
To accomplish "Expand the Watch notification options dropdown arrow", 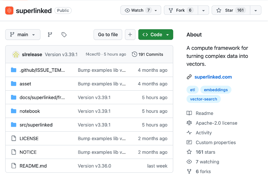I will point(156,10).
